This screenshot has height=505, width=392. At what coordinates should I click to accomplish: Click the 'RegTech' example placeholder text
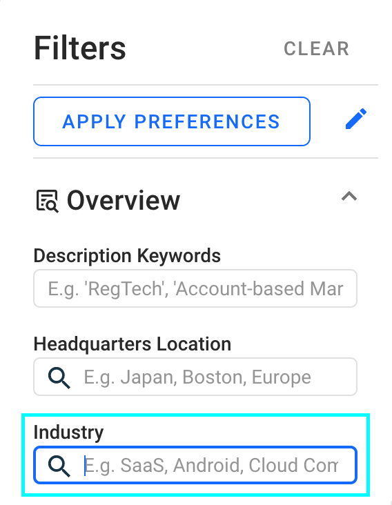125,289
